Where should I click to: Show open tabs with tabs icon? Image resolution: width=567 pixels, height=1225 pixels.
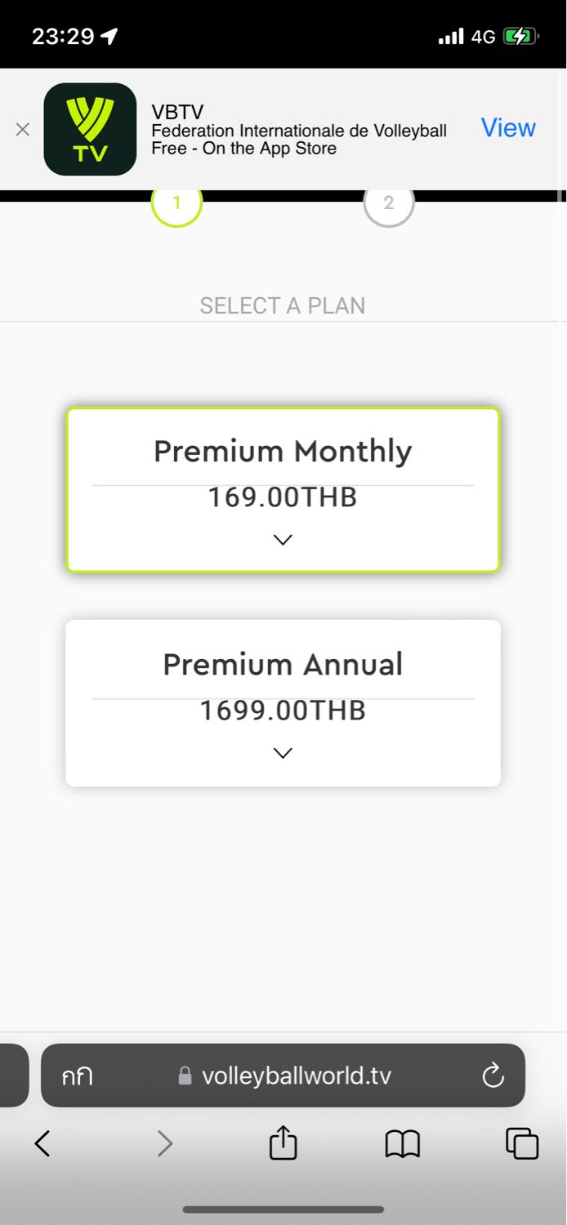[522, 1143]
